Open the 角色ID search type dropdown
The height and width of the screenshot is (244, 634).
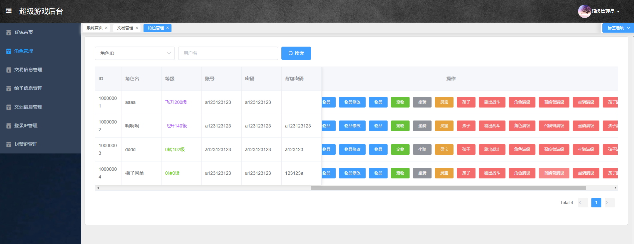coord(135,53)
